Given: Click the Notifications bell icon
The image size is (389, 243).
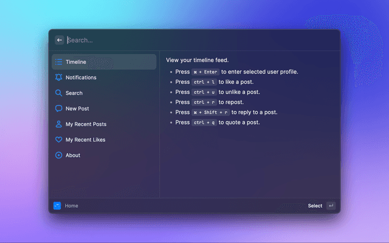Looking at the screenshot, I should point(58,77).
